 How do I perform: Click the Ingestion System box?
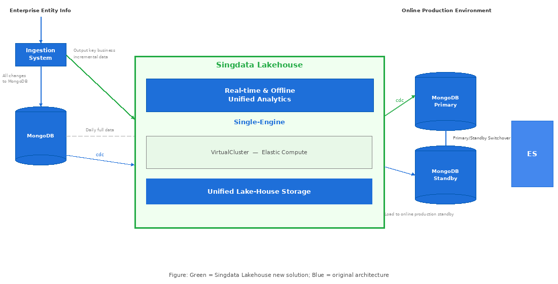point(41,54)
